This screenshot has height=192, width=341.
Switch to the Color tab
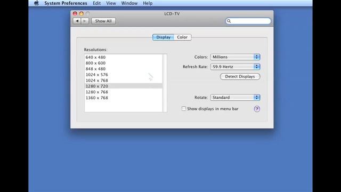point(182,37)
